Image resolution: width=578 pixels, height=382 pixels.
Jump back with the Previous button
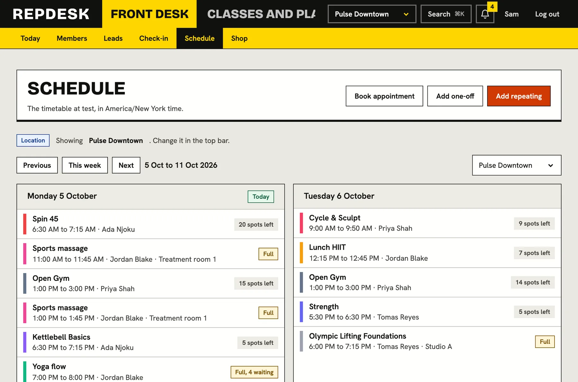(37, 165)
